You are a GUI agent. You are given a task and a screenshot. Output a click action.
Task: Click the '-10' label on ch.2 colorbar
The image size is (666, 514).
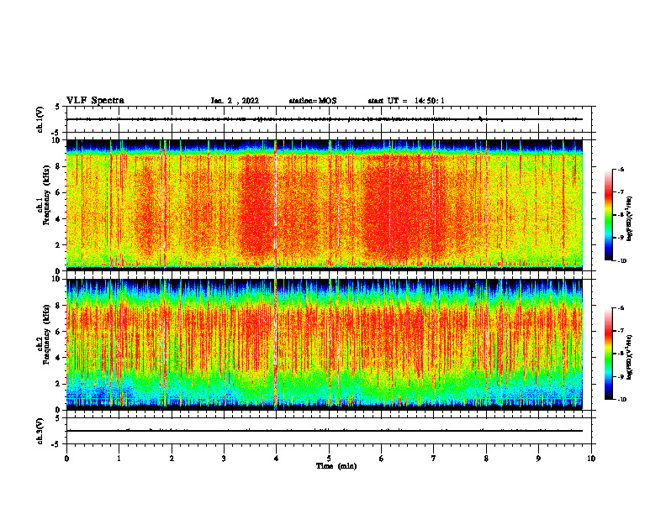click(x=621, y=400)
